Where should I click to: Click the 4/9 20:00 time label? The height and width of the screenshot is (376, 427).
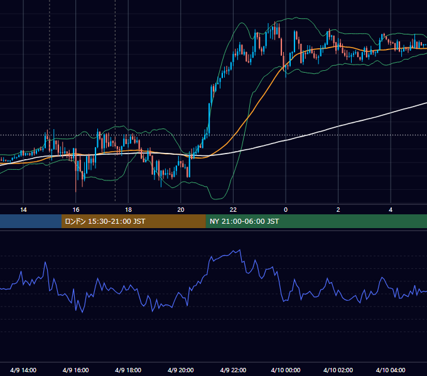pos(181,370)
